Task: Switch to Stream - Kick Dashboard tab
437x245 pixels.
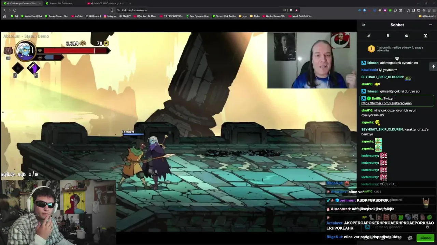Action: (x=60, y=3)
